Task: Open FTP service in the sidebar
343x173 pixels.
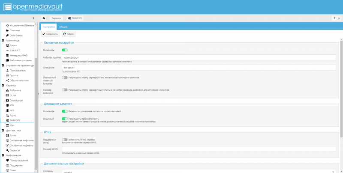Action: point(12,105)
